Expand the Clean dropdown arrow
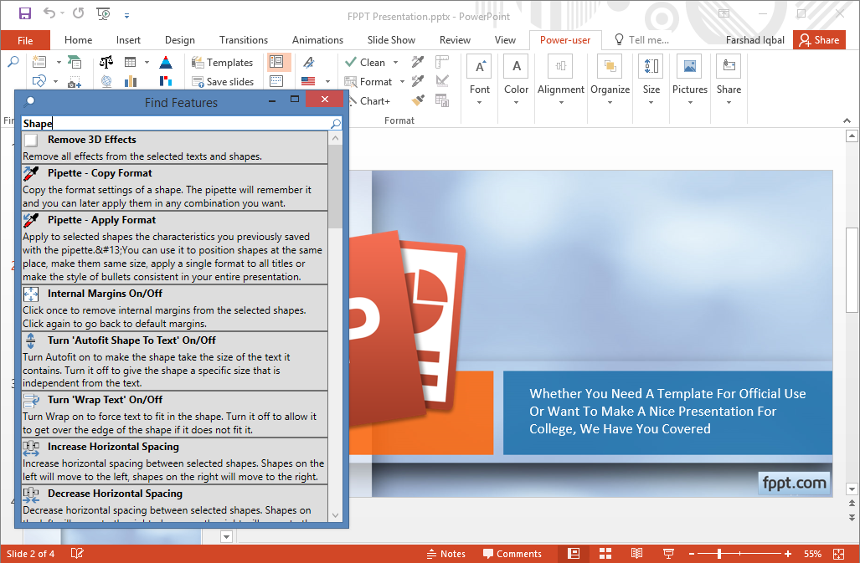The width and height of the screenshot is (860, 563). click(394, 63)
